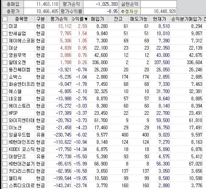The height and width of the screenshot is (189, 206).
Task: Click the 에이스토리 stock name
Action: pyautogui.click(x=20, y=106)
